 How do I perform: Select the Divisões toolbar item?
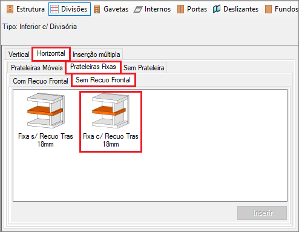(x=70, y=9)
